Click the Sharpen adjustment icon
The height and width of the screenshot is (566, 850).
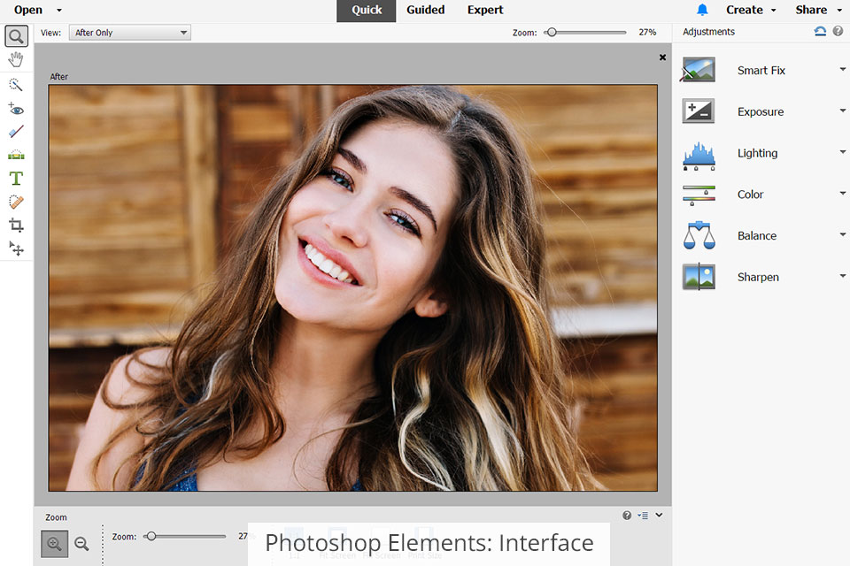pyautogui.click(x=699, y=277)
